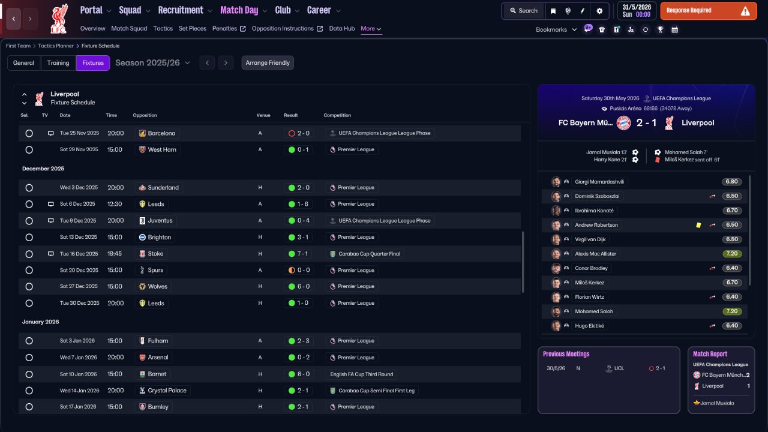Select the Fixtures tab
Image resolution: width=768 pixels, height=432 pixels.
pyautogui.click(x=93, y=63)
